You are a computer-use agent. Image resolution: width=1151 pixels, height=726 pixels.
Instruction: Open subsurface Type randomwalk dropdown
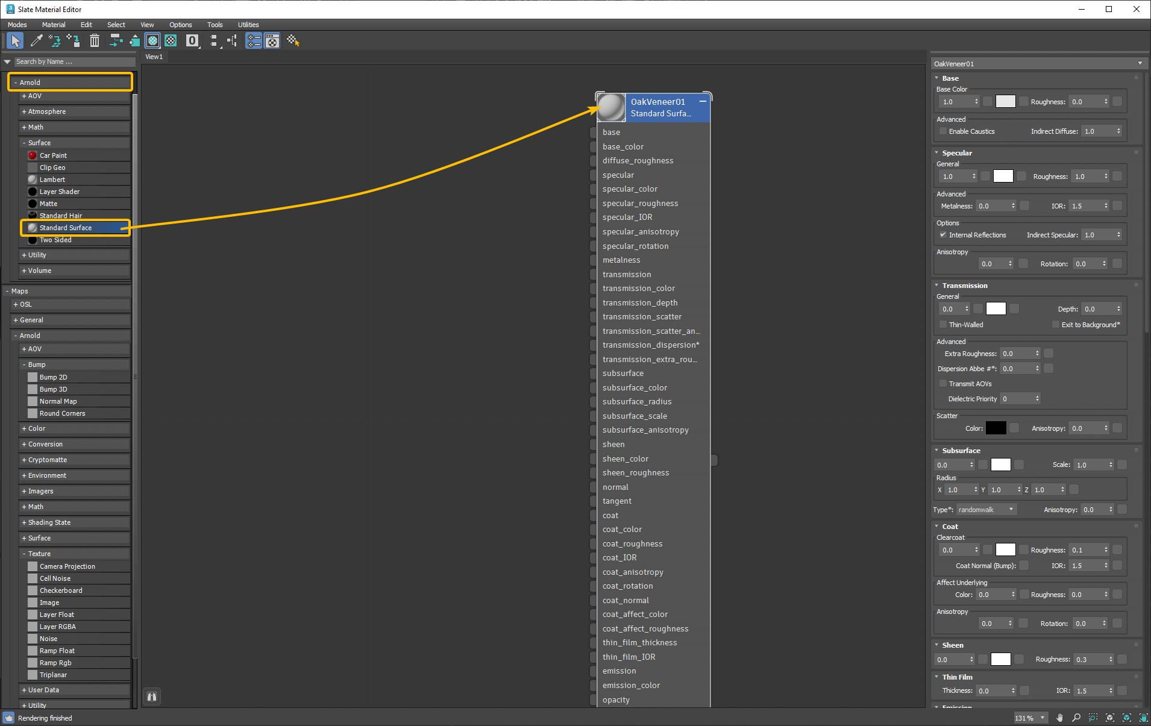[x=986, y=510]
